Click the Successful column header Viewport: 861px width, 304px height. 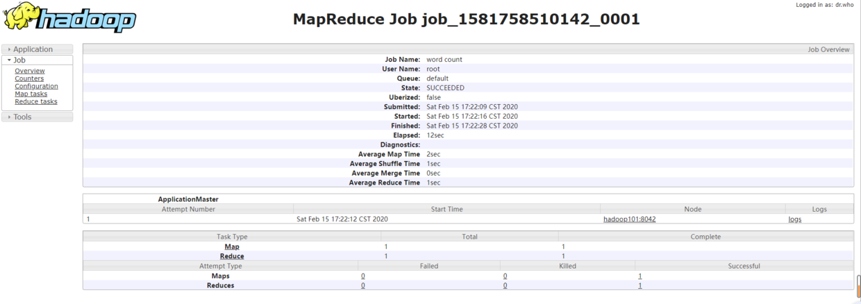point(744,266)
